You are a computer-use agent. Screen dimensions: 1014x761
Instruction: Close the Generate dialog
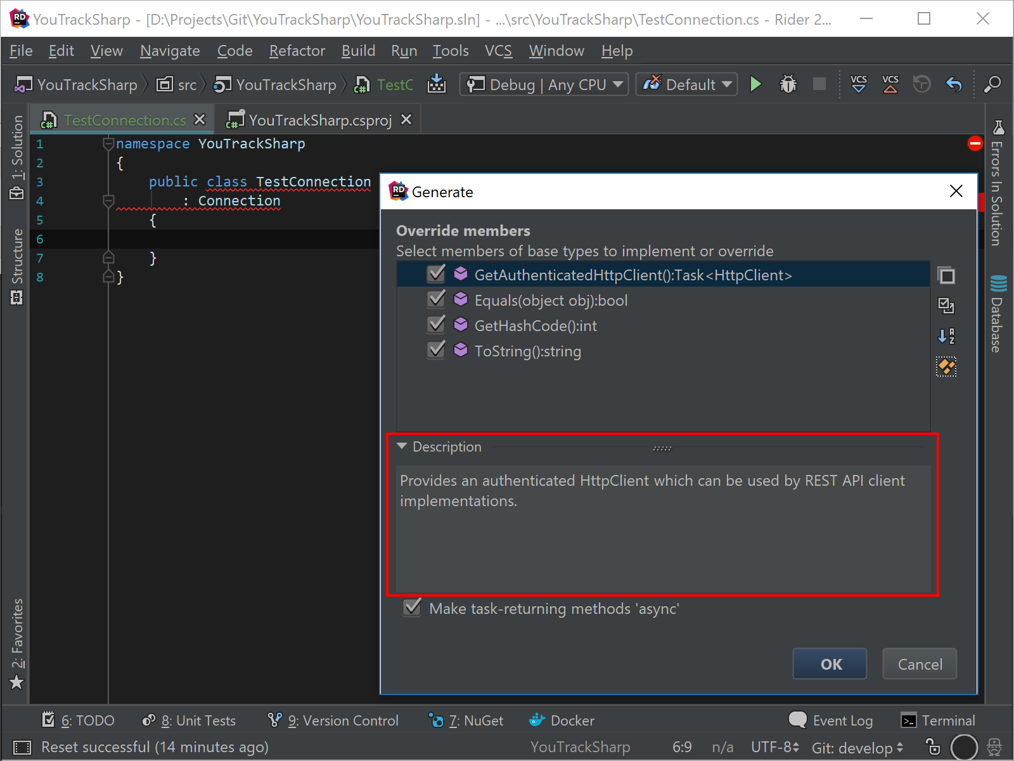(956, 191)
